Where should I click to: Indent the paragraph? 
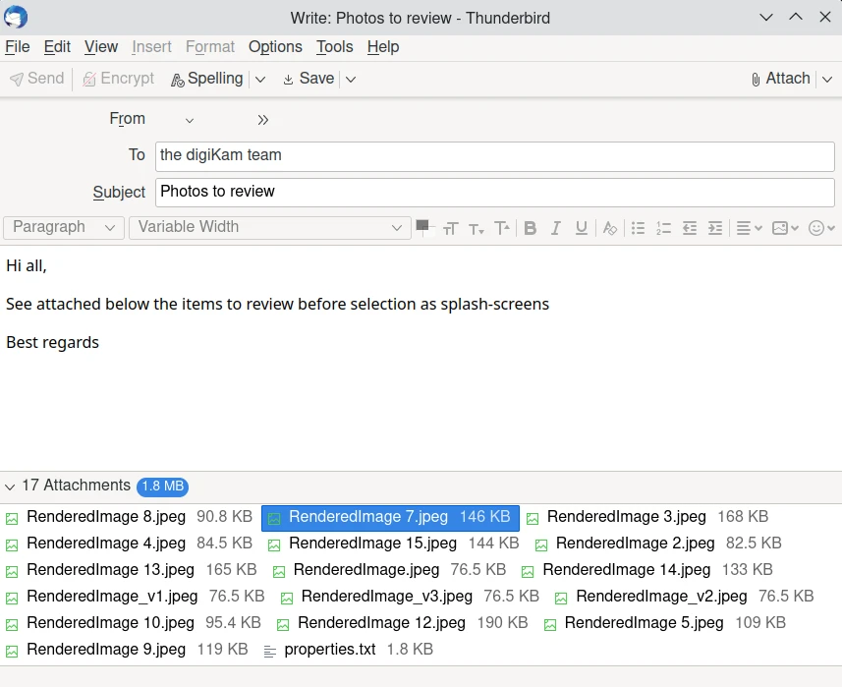[715, 228]
